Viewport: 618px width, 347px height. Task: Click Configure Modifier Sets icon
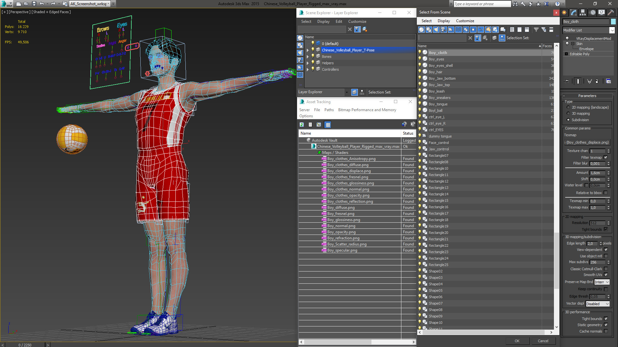pyautogui.click(x=608, y=81)
